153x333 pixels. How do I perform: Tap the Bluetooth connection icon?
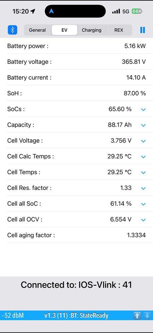[13, 30]
